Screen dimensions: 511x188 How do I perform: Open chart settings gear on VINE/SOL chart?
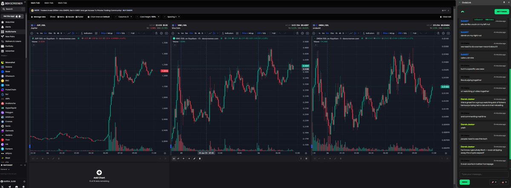[301, 33]
